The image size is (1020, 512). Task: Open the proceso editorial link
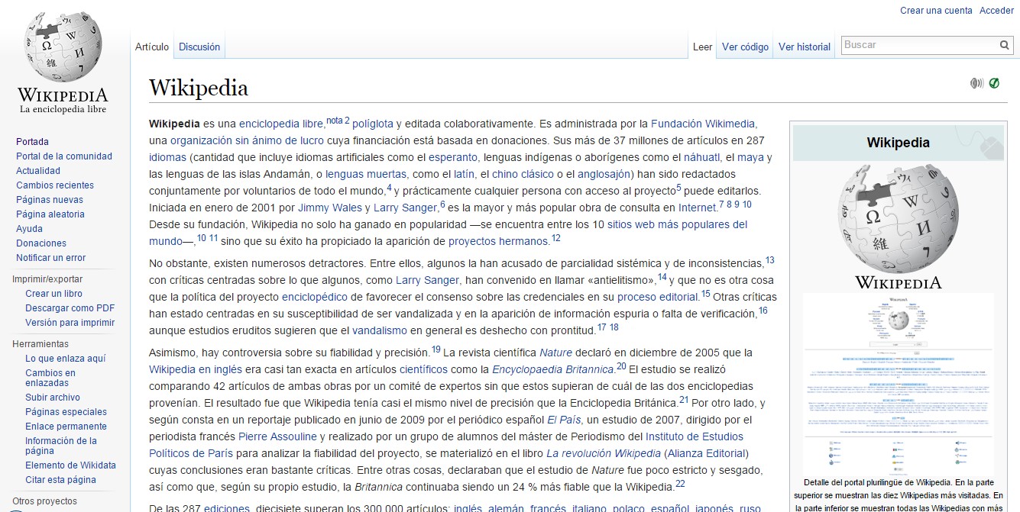[x=658, y=297]
